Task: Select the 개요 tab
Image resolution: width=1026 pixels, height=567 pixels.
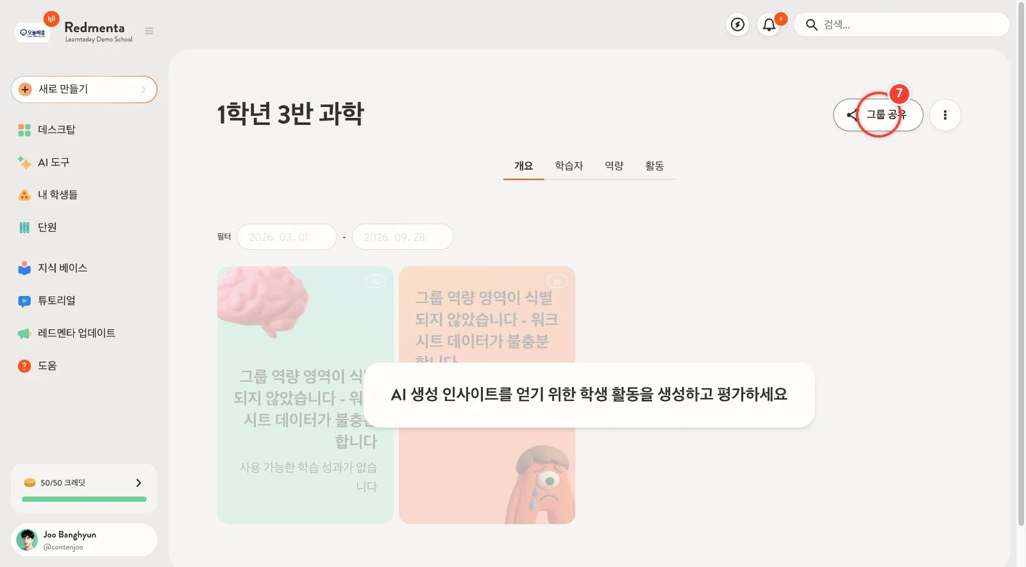Action: [x=524, y=166]
